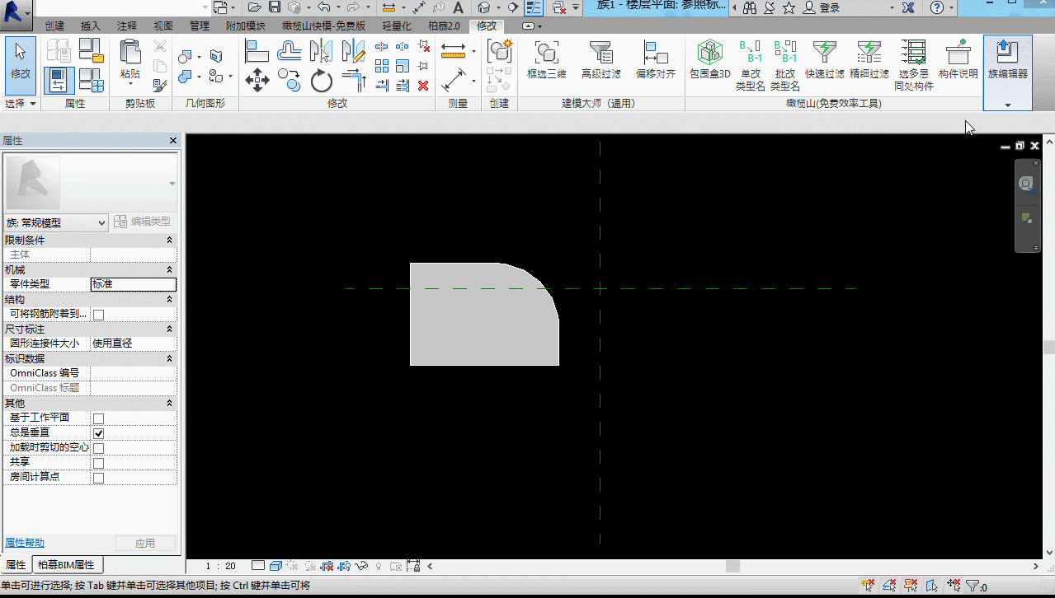
Task: Click the 族编辑器 button
Action: pyautogui.click(x=1007, y=72)
